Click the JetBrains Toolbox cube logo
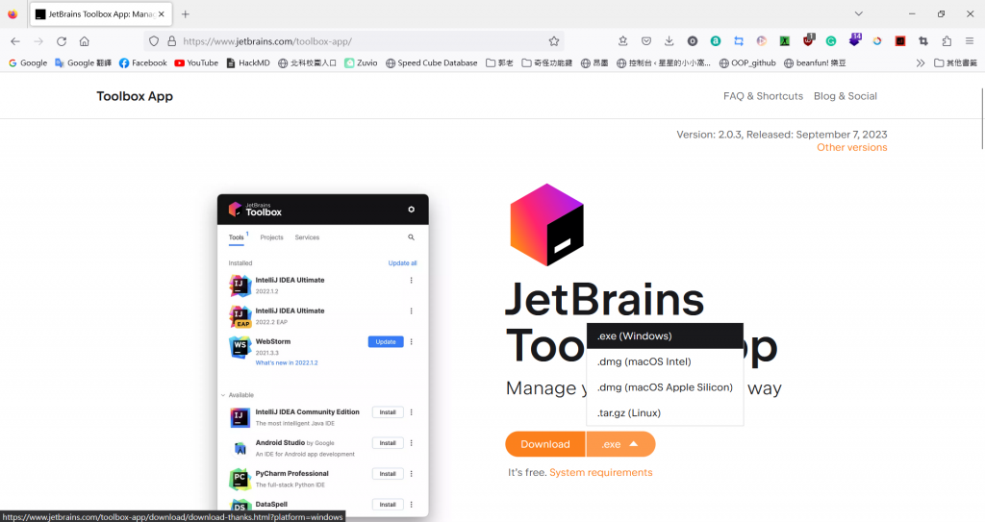 pyautogui.click(x=546, y=224)
